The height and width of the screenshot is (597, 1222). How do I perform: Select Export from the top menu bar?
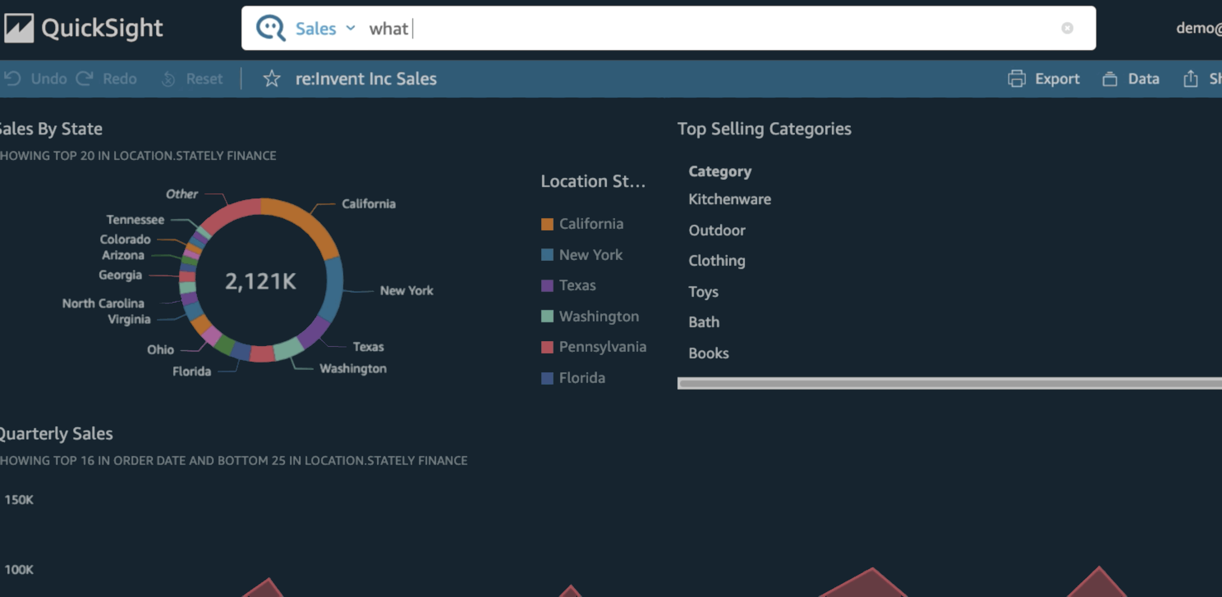coord(1057,79)
